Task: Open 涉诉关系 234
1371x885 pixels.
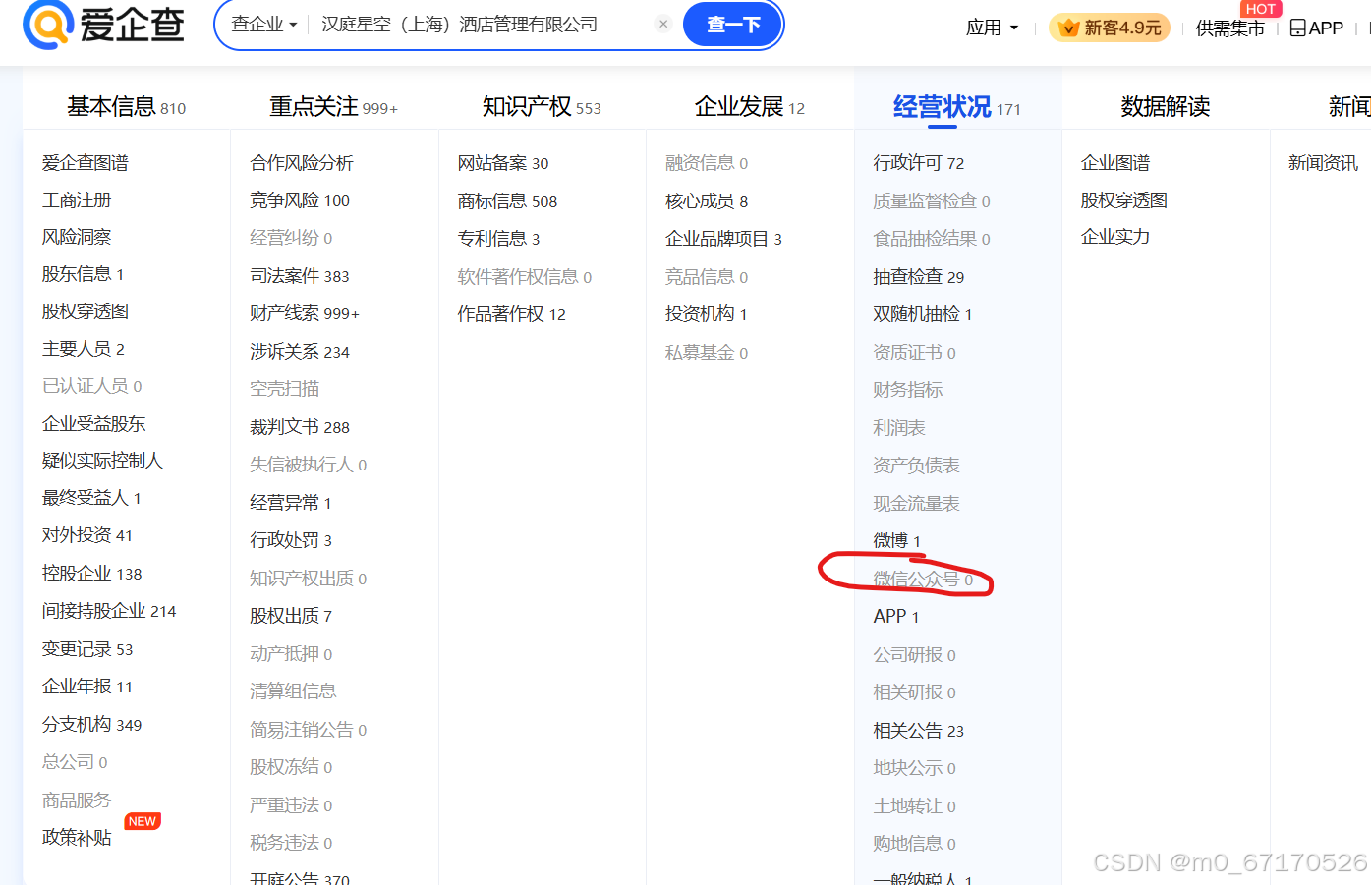Action: [x=300, y=352]
